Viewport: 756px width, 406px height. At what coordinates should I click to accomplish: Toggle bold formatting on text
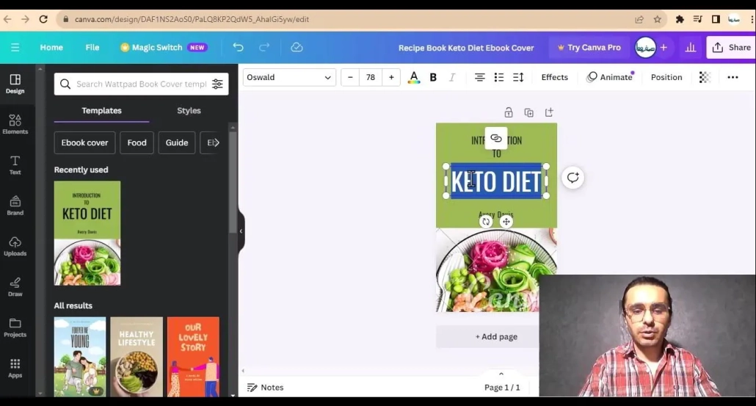[433, 77]
